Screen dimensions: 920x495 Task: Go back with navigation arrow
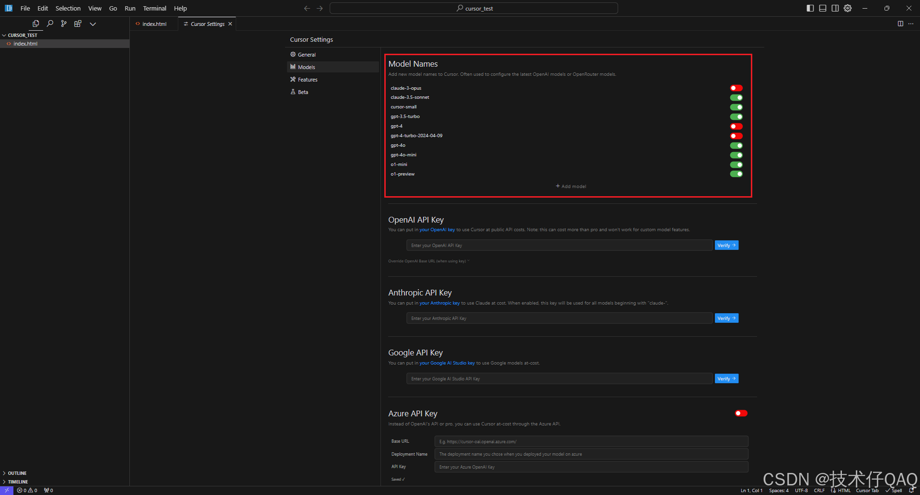click(307, 8)
